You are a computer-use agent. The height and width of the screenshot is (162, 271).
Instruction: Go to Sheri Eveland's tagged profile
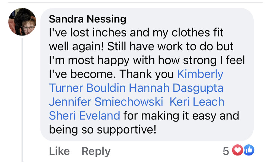tap(84, 116)
